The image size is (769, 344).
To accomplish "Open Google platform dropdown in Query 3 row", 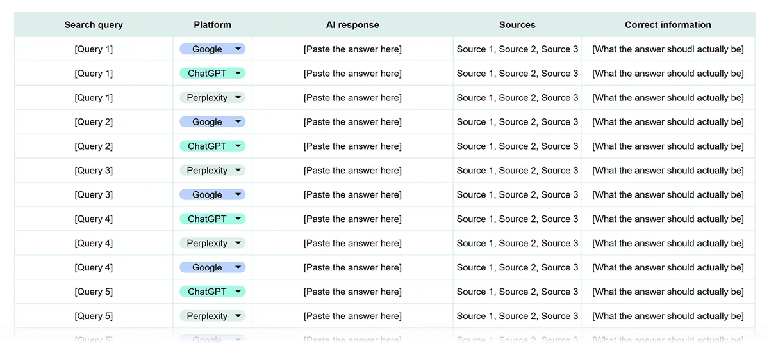I will 212,195.
